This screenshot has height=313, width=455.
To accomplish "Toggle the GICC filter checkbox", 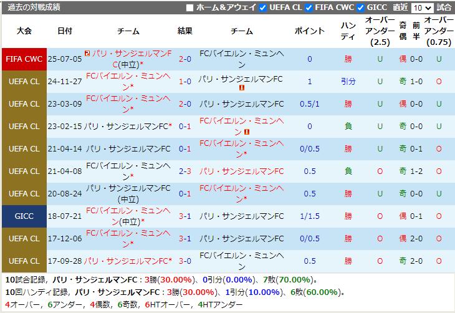I will click(x=360, y=8).
